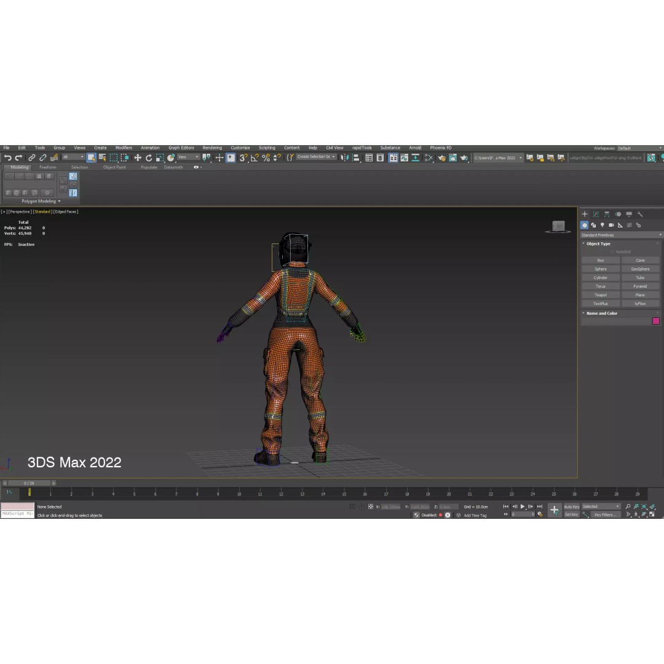This screenshot has height=664, width=664.
Task: Select the Cameras category icon
Action: click(611, 225)
